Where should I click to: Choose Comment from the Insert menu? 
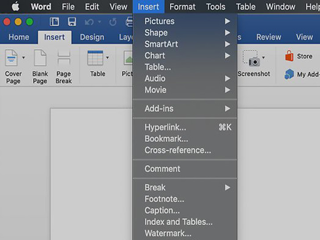(162, 169)
